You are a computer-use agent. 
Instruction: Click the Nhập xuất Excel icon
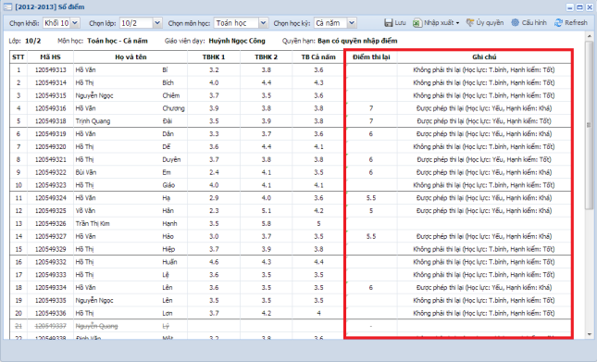click(417, 23)
